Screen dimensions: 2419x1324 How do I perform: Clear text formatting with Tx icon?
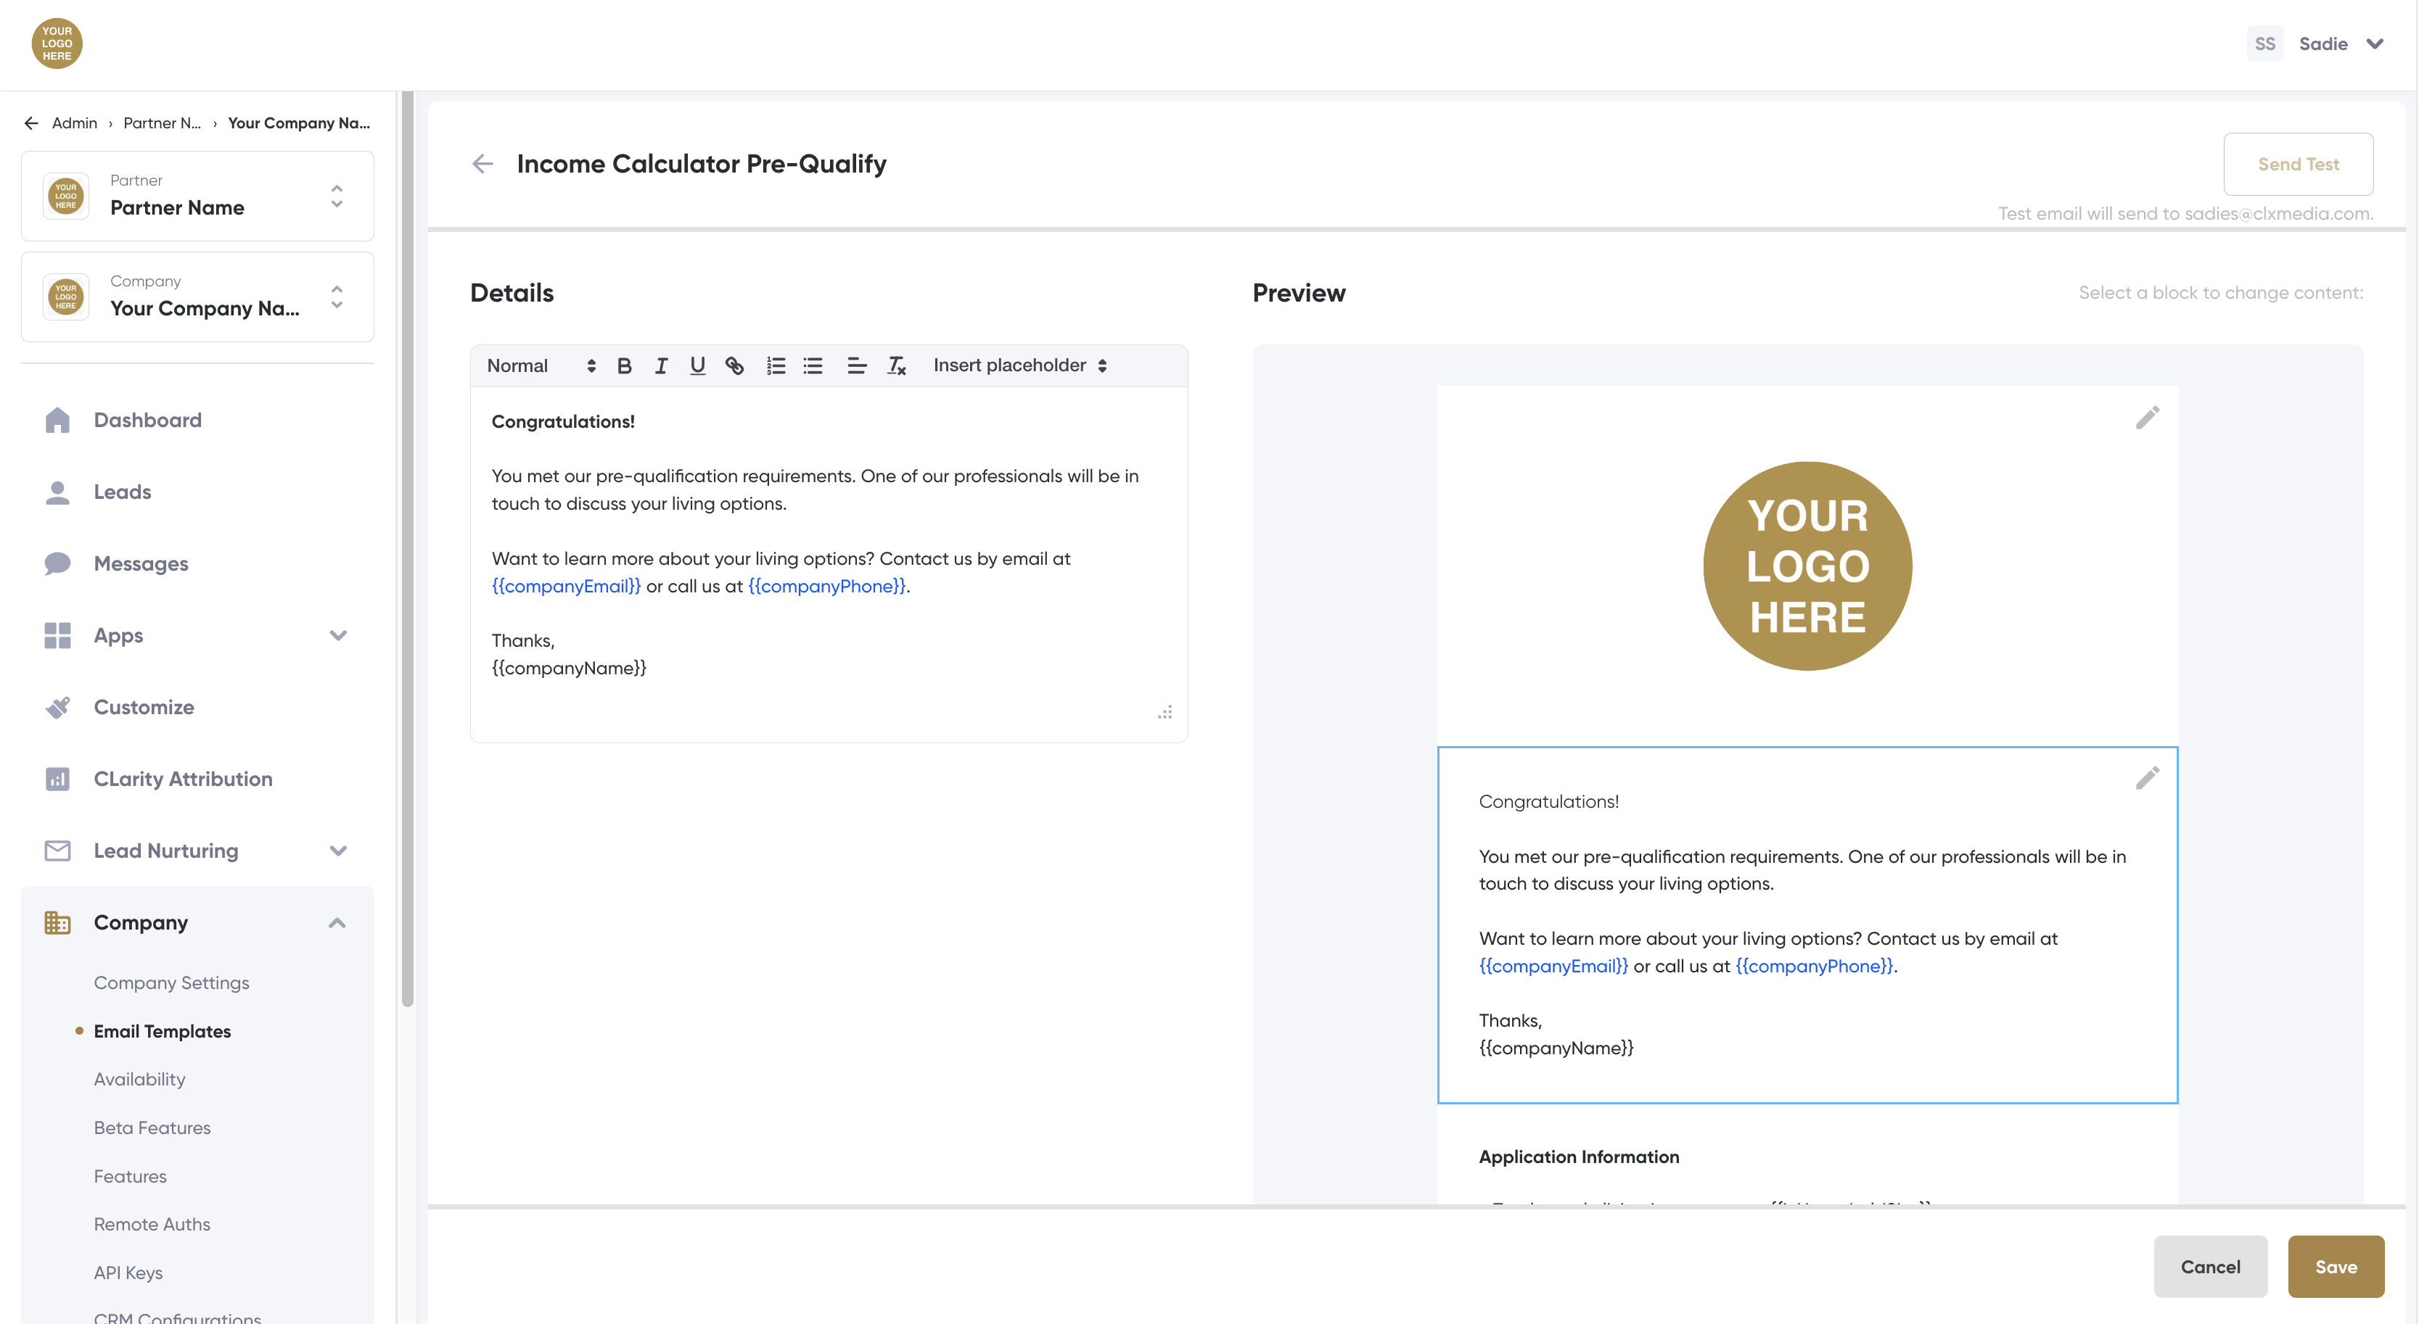pos(896,366)
